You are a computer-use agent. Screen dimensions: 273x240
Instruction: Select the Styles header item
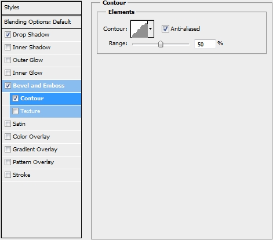tap(41, 8)
